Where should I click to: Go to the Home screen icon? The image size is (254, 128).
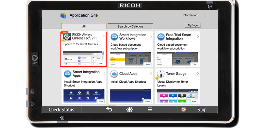(x=130, y=109)
